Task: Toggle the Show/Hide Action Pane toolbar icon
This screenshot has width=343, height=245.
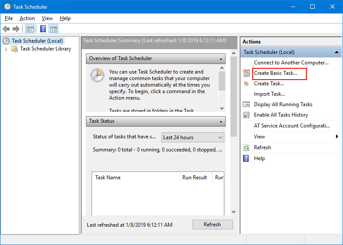Action: (54, 29)
